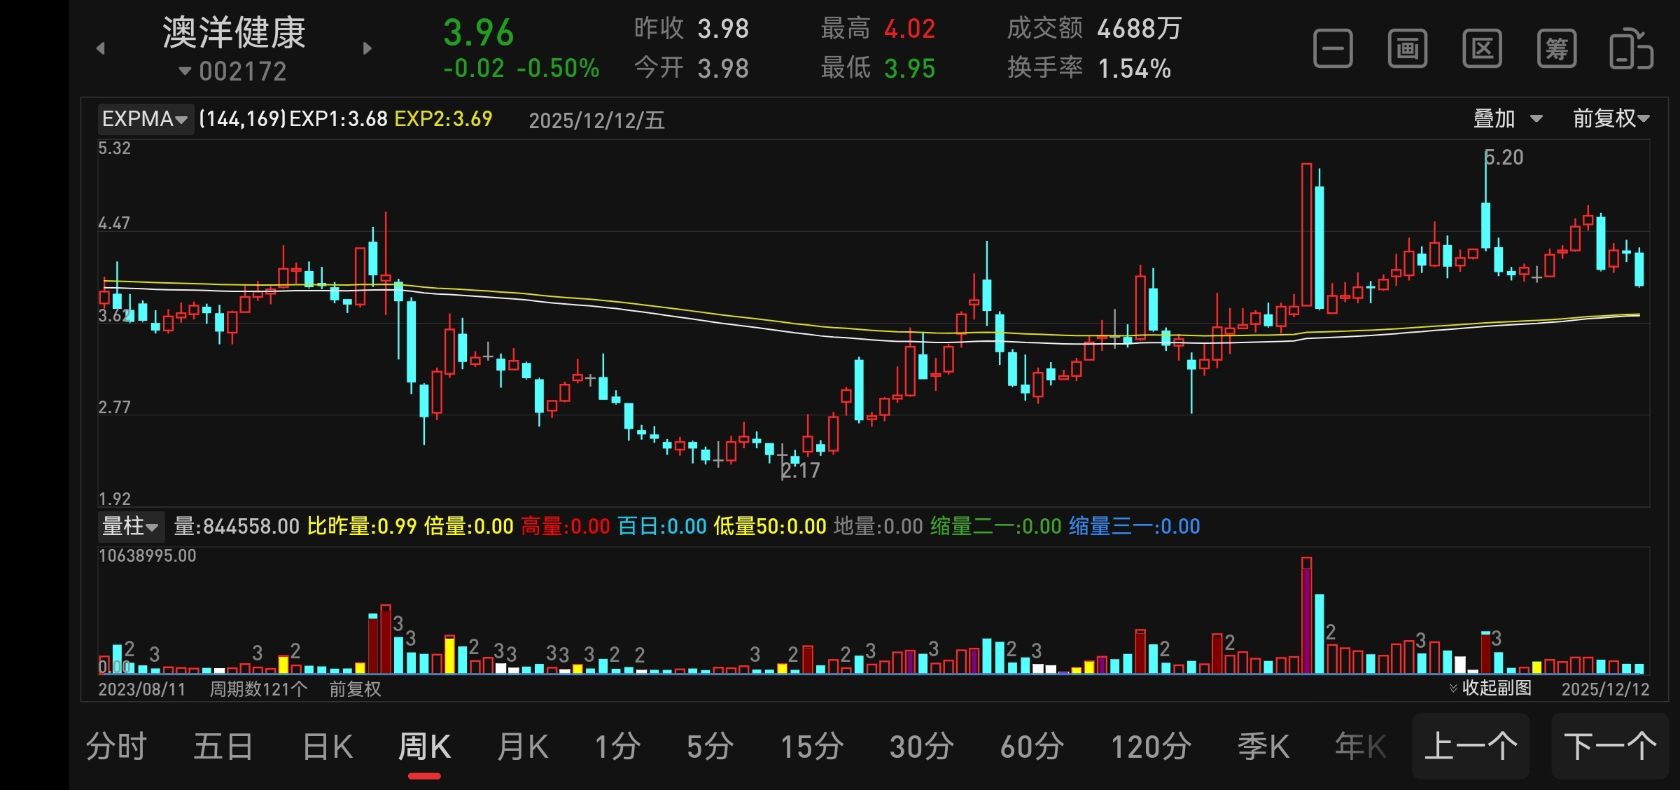Switch to 月K monthly chart tab
Image resolution: width=1680 pixels, height=790 pixels.
pos(522,747)
